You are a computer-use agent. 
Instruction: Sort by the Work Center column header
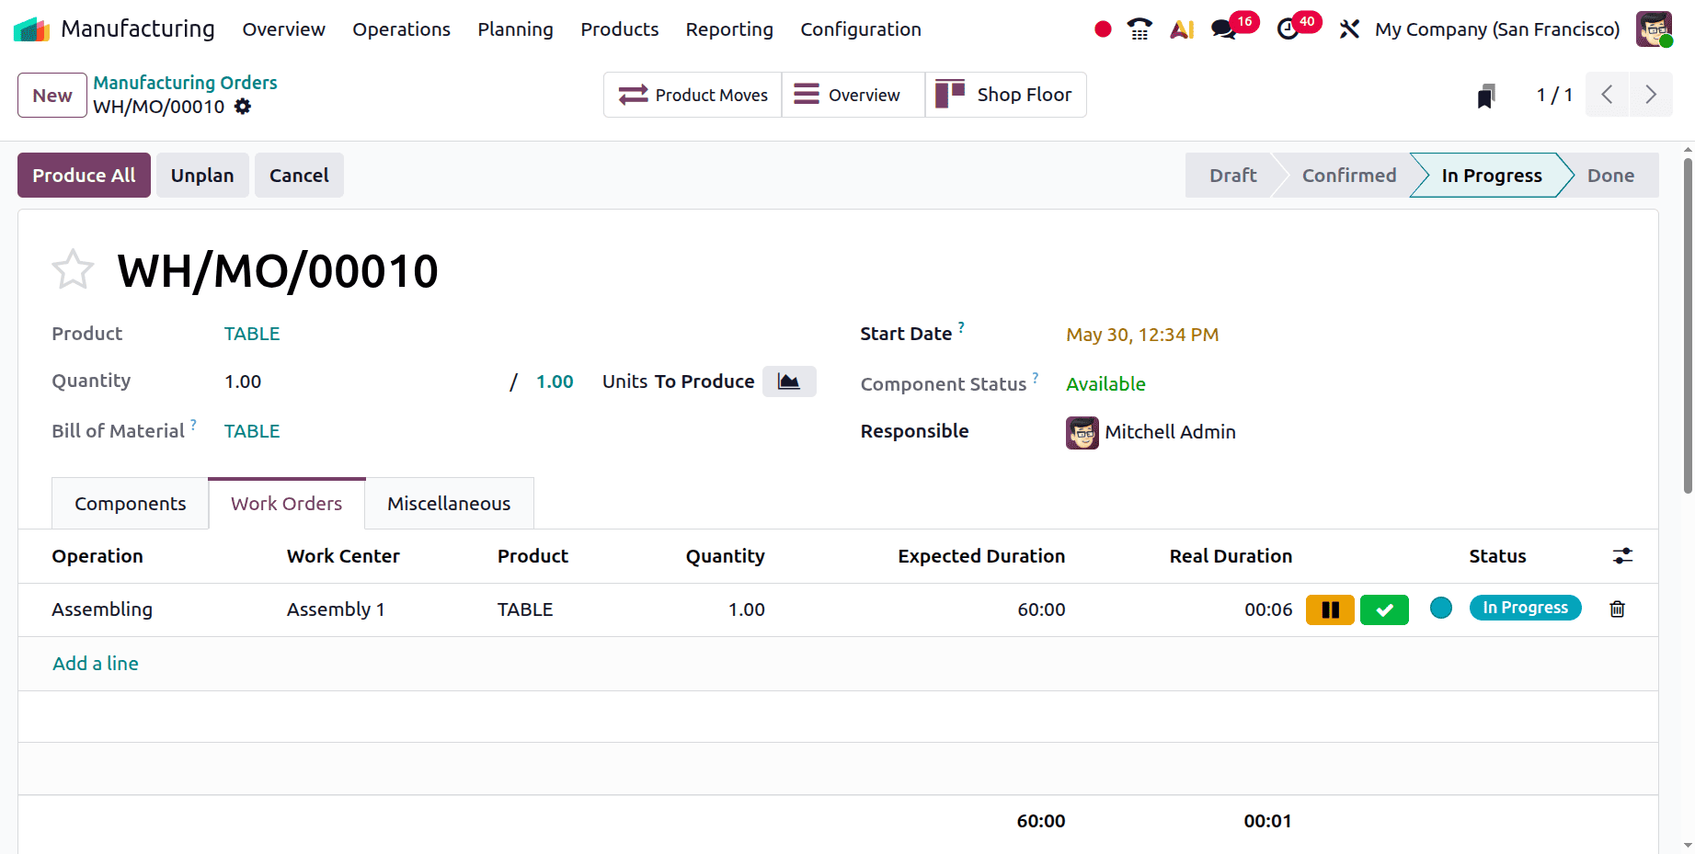pyautogui.click(x=343, y=556)
